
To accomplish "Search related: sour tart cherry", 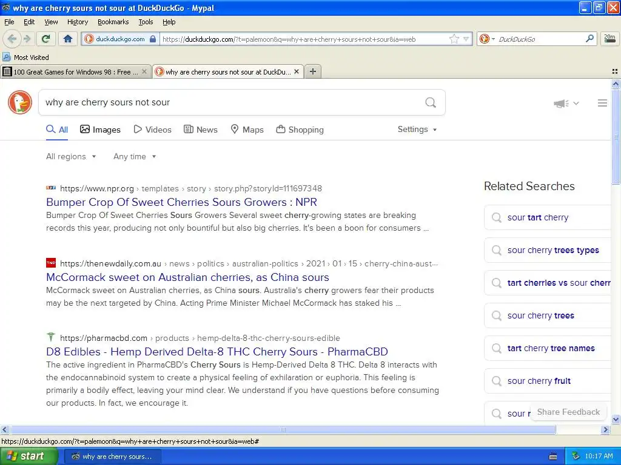I will click(548, 217).
